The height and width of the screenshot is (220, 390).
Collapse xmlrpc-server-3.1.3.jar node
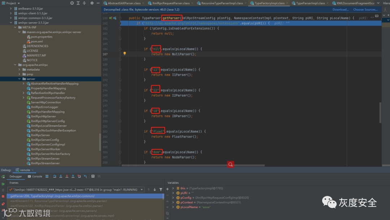[11, 23]
